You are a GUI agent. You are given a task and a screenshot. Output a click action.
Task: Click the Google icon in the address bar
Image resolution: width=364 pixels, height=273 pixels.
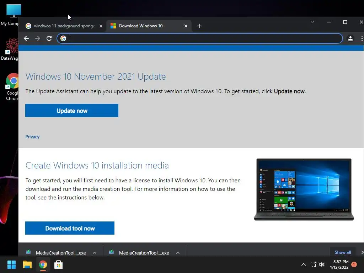click(x=63, y=38)
